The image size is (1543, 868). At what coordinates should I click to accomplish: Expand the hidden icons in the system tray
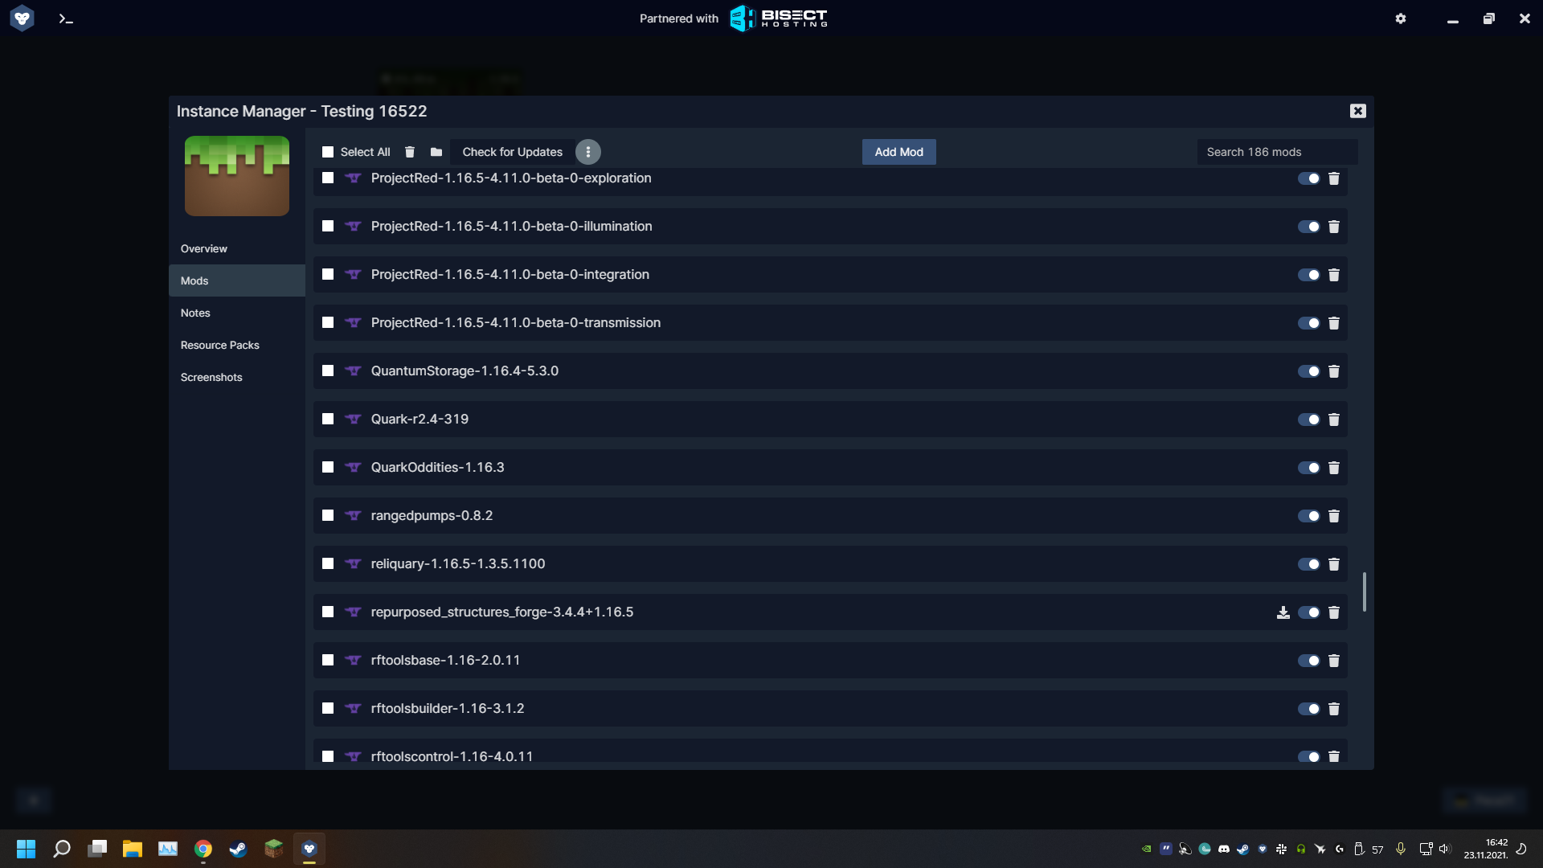coord(1145,849)
